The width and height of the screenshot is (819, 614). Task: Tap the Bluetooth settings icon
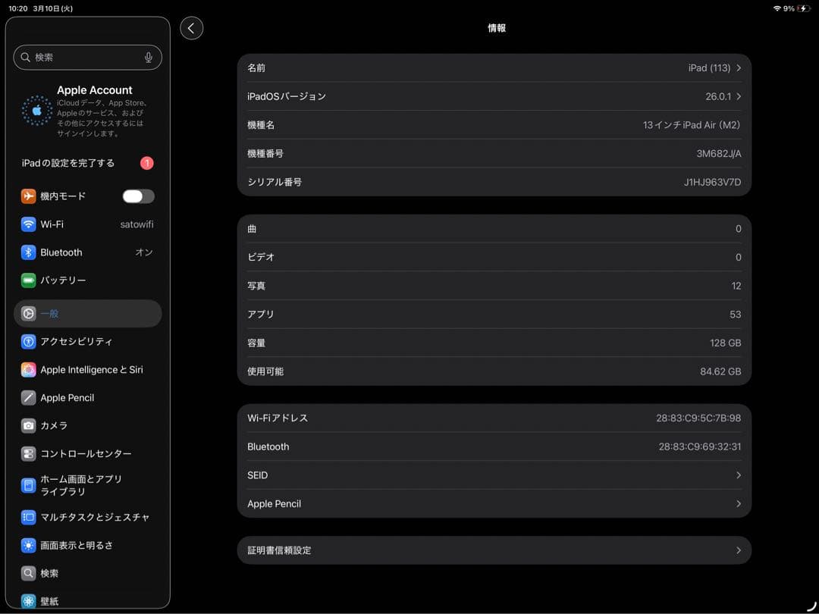point(28,252)
